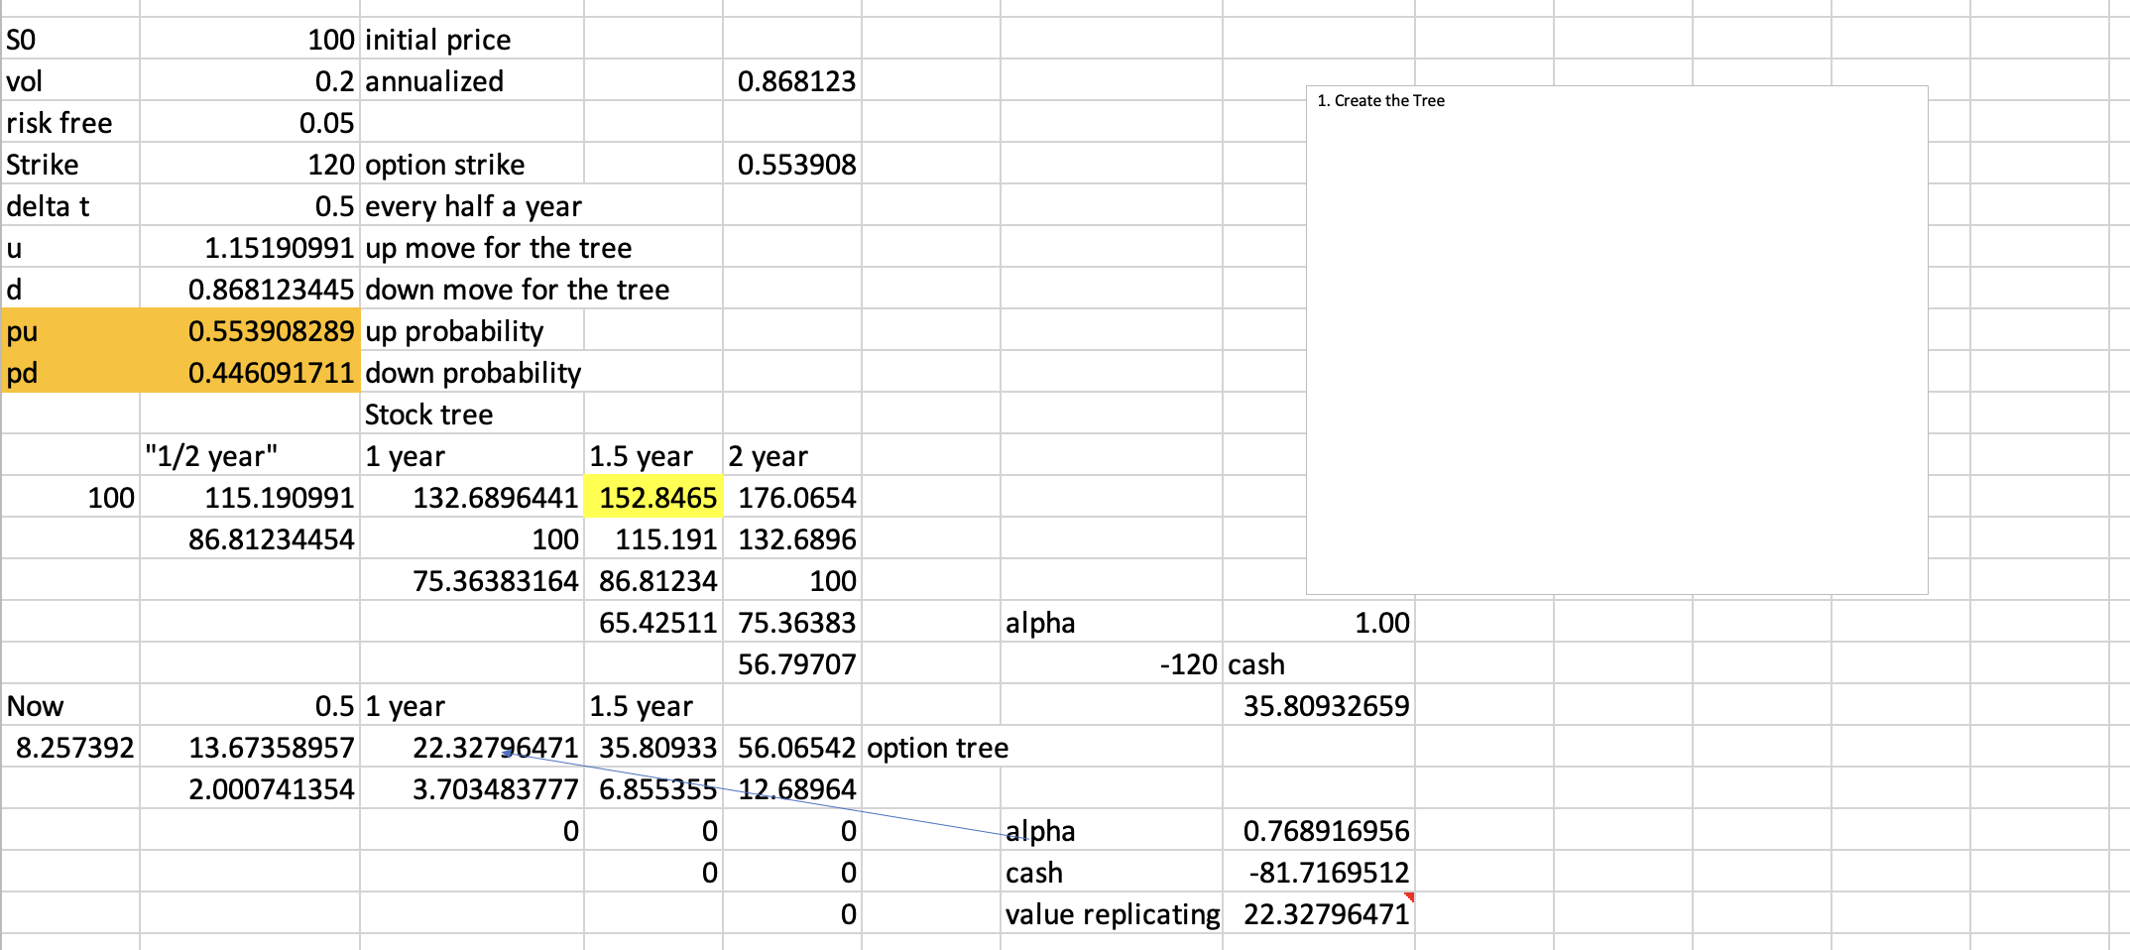The width and height of the screenshot is (2130, 950).
Task: Click the cash value -81.7169512
Action: pos(1330,872)
